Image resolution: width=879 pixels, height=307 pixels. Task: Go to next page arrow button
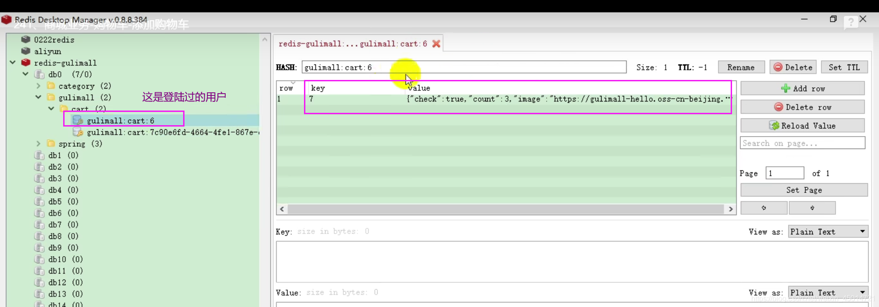pyautogui.click(x=812, y=208)
